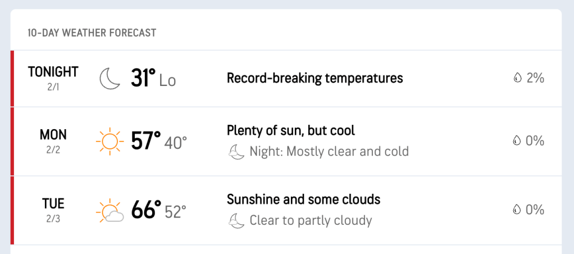Click Monday's 57° high temperature
The image size is (574, 254).
click(146, 140)
